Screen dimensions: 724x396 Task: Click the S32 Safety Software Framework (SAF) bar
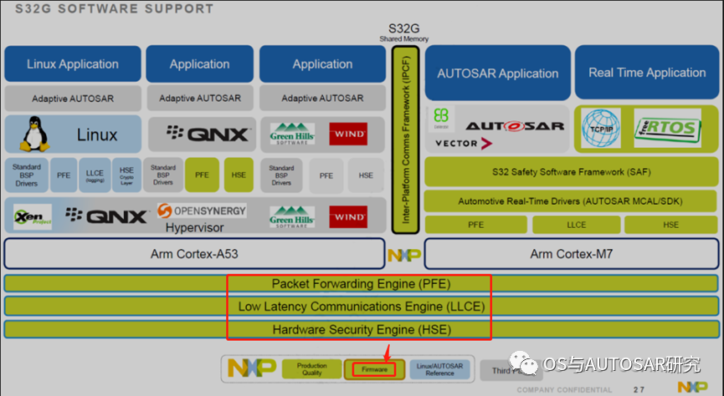pyautogui.click(x=571, y=171)
